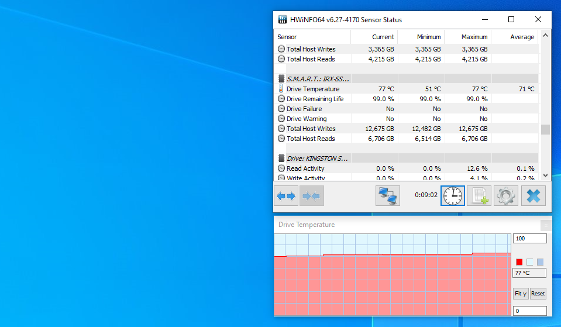The image size is (561, 327).
Task: Click the pale blue background color swatch
Action: (529, 262)
